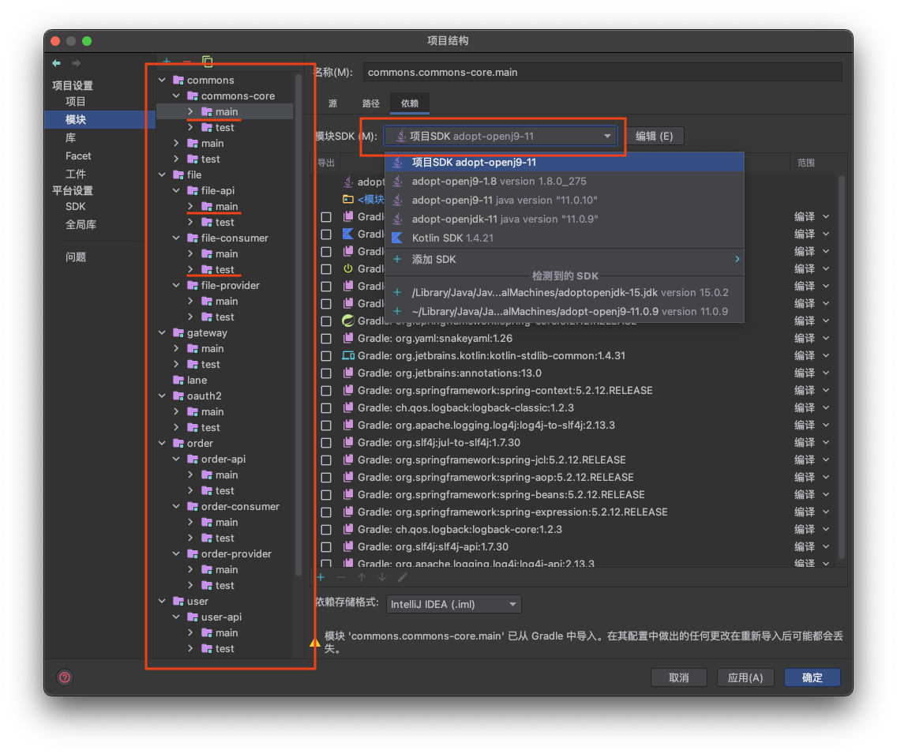Collapse the oauth2 module node
The width and height of the screenshot is (897, 754).
[163, 396]
